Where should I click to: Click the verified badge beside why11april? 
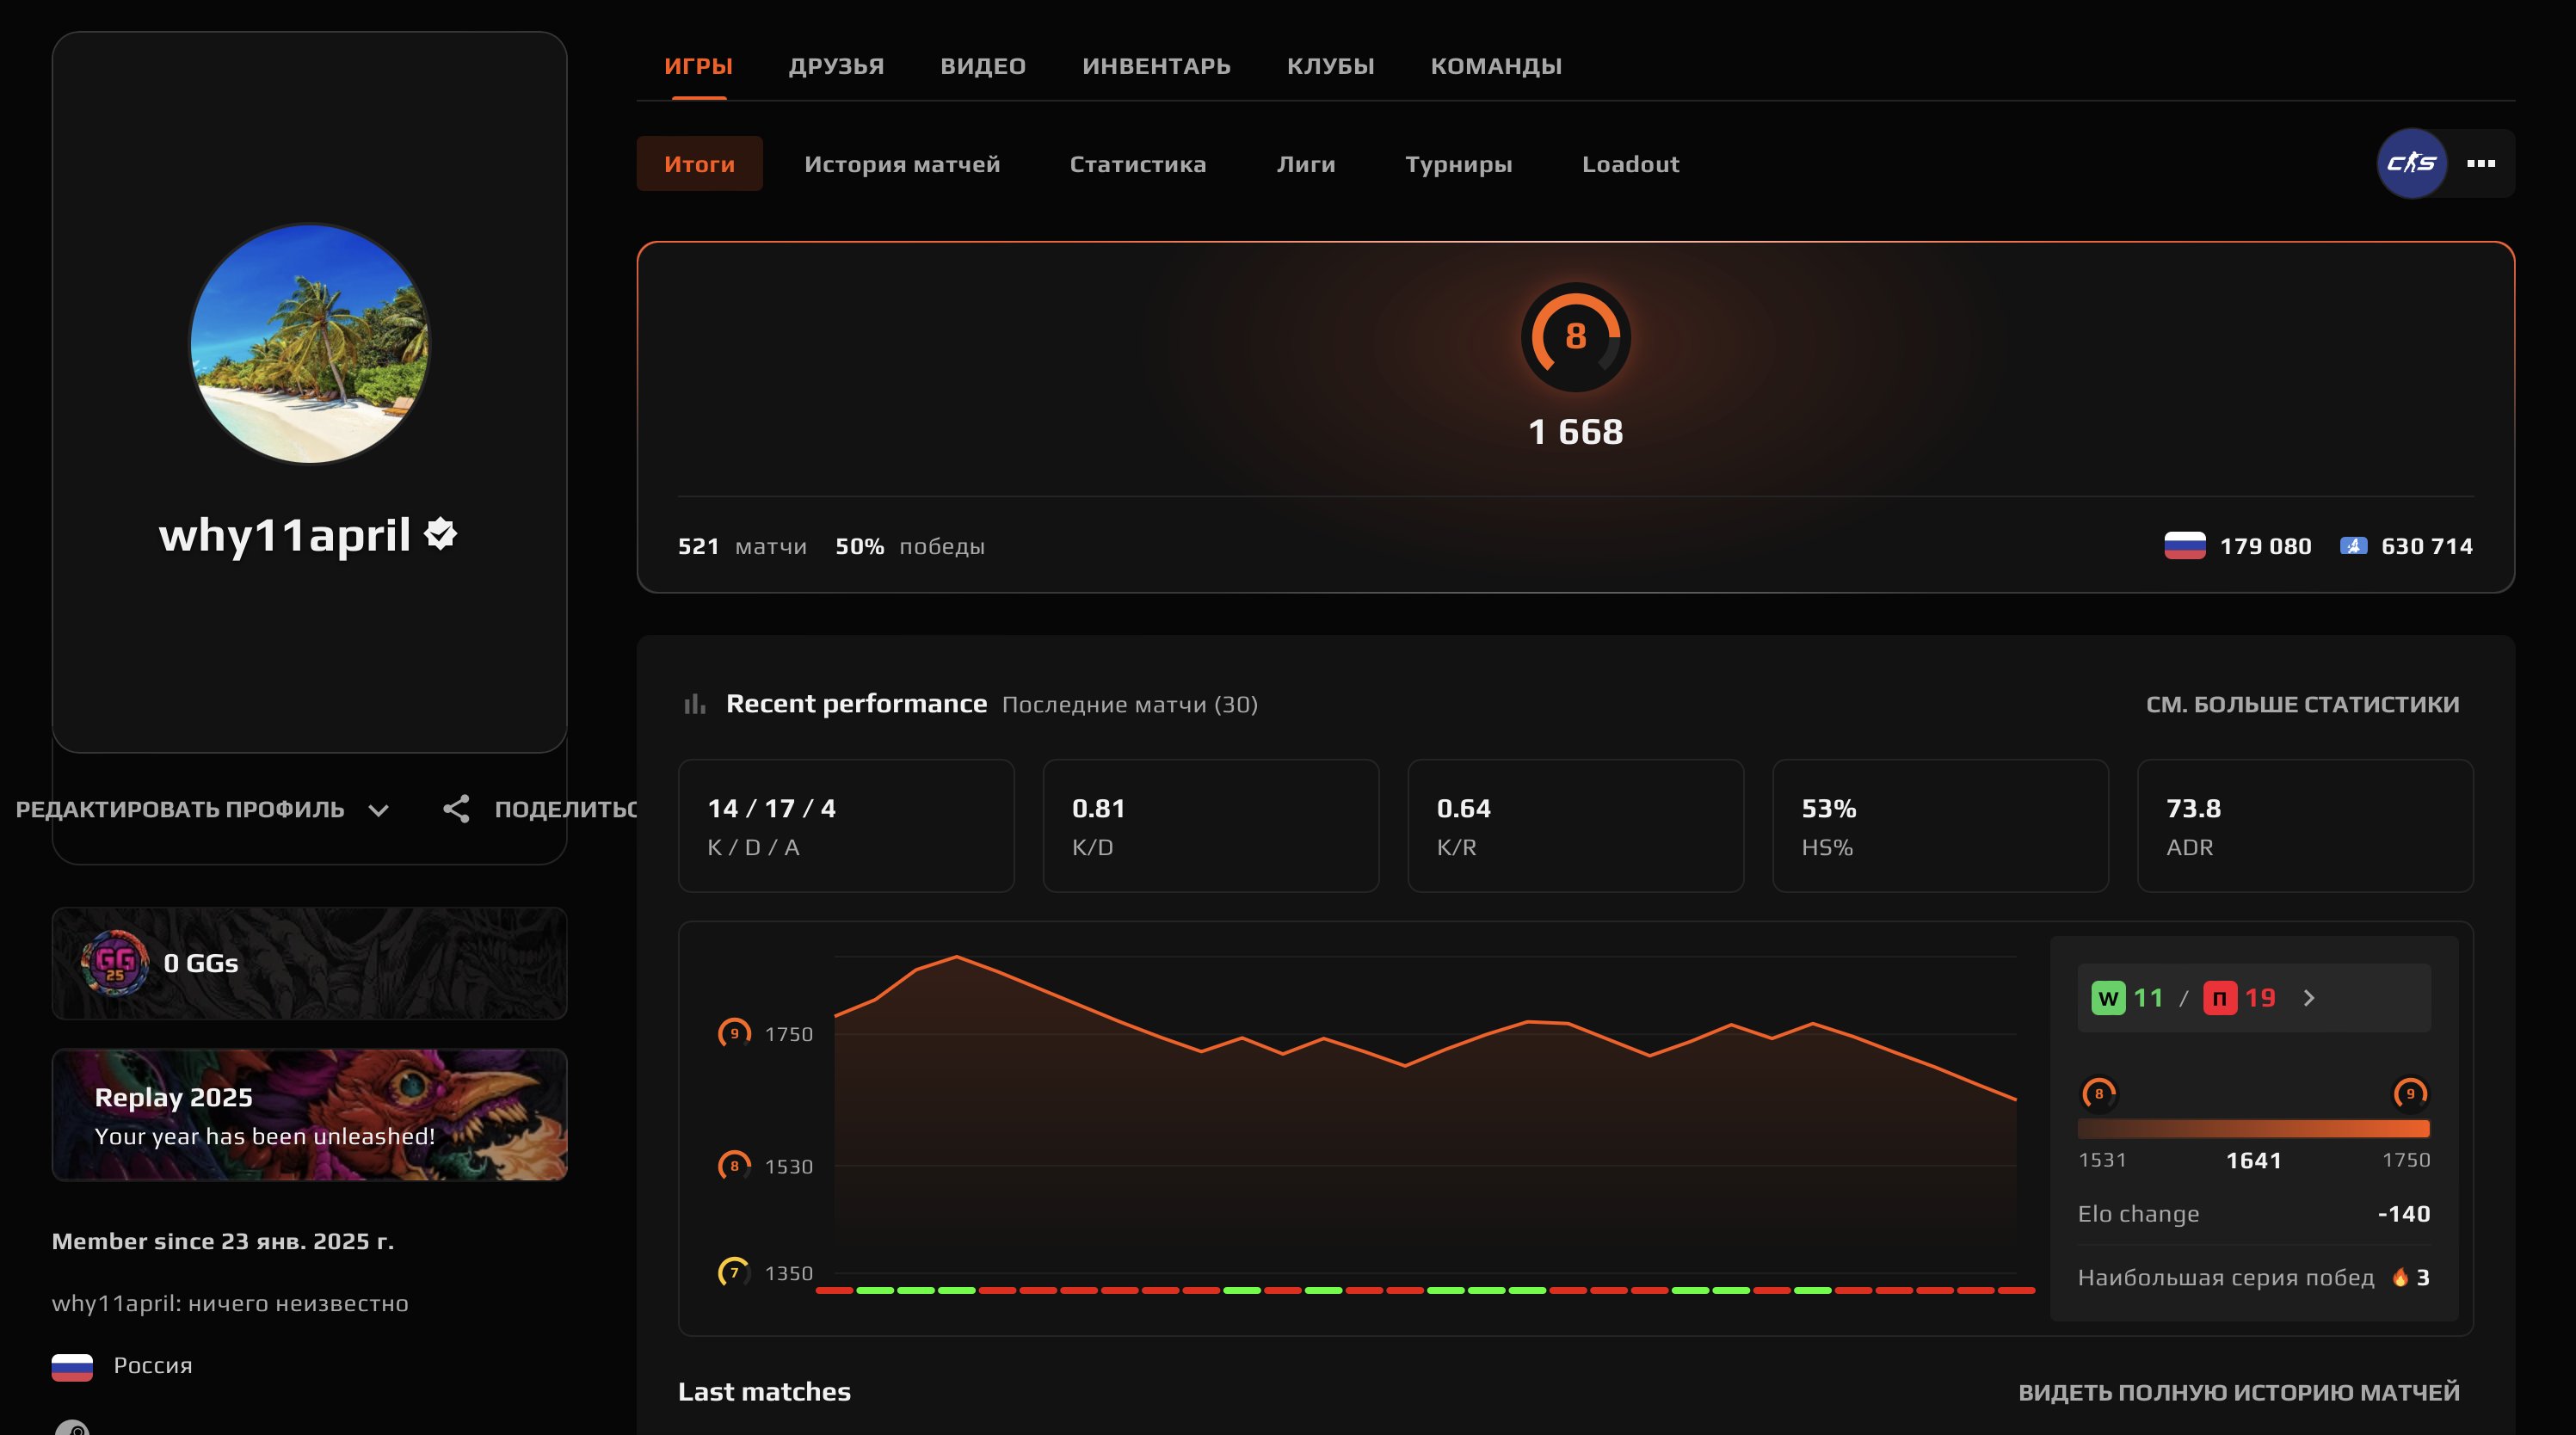coord(441,534)
